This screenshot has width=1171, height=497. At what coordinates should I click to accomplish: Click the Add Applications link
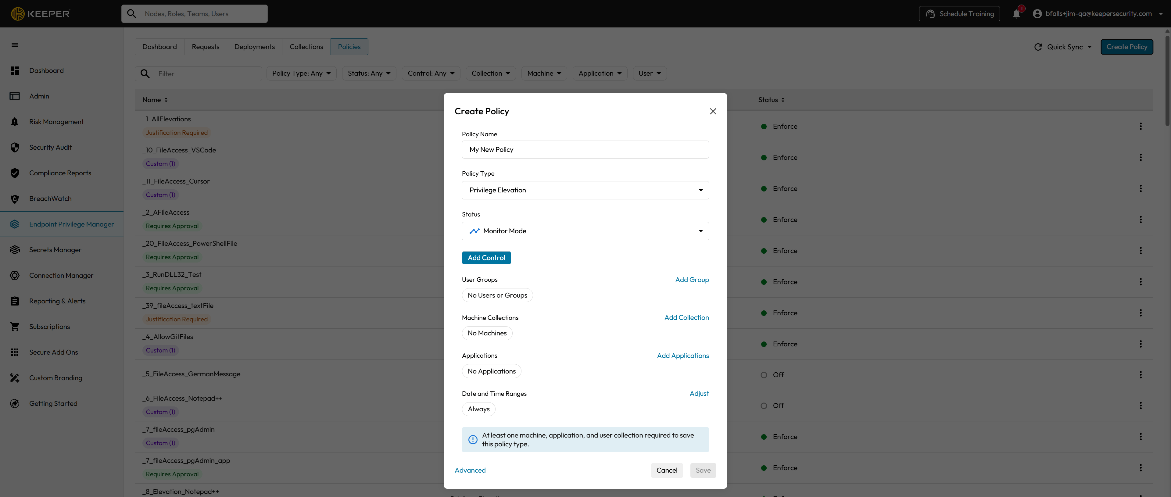tap(682, 356)
